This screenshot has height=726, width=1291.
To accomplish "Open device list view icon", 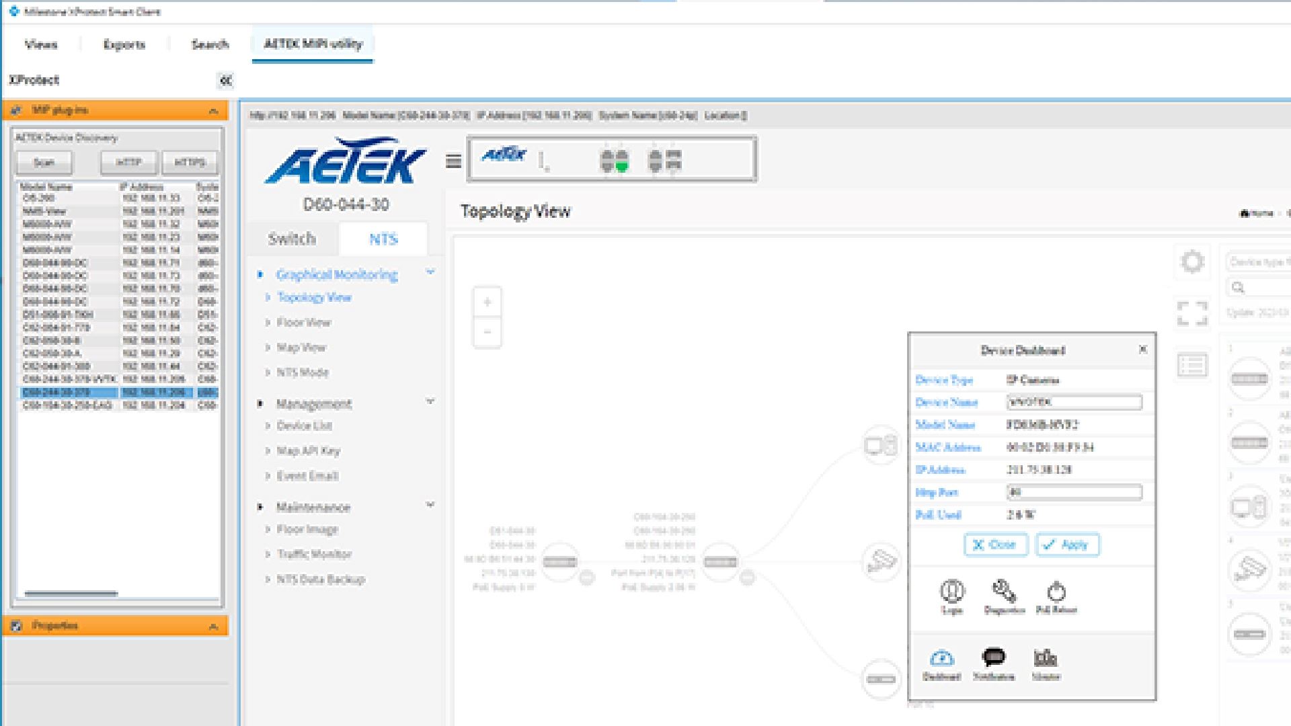I will pyautogui.click(x=1192, y=366).
